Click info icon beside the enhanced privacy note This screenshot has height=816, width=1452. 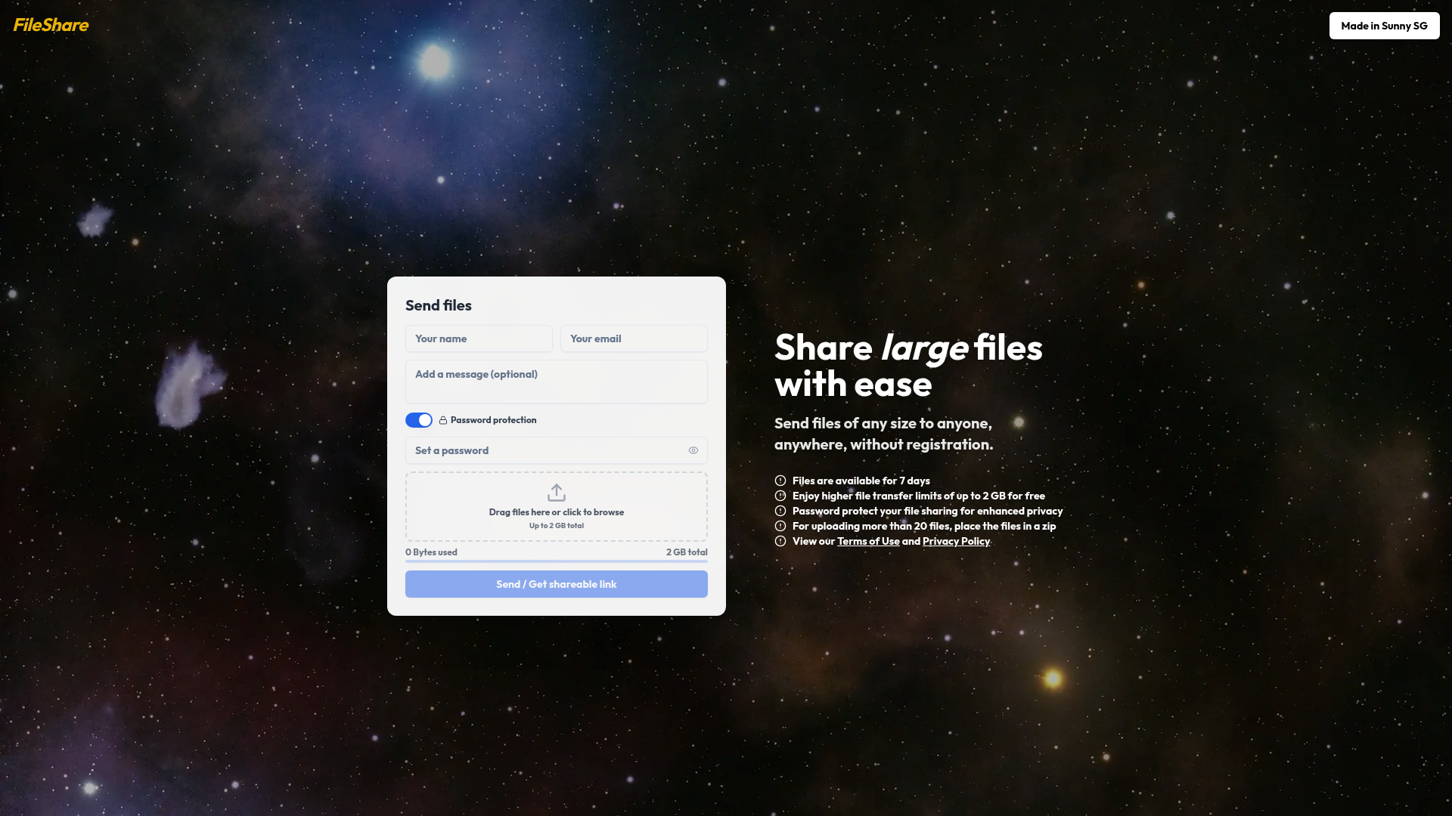(x=780, y=510)
